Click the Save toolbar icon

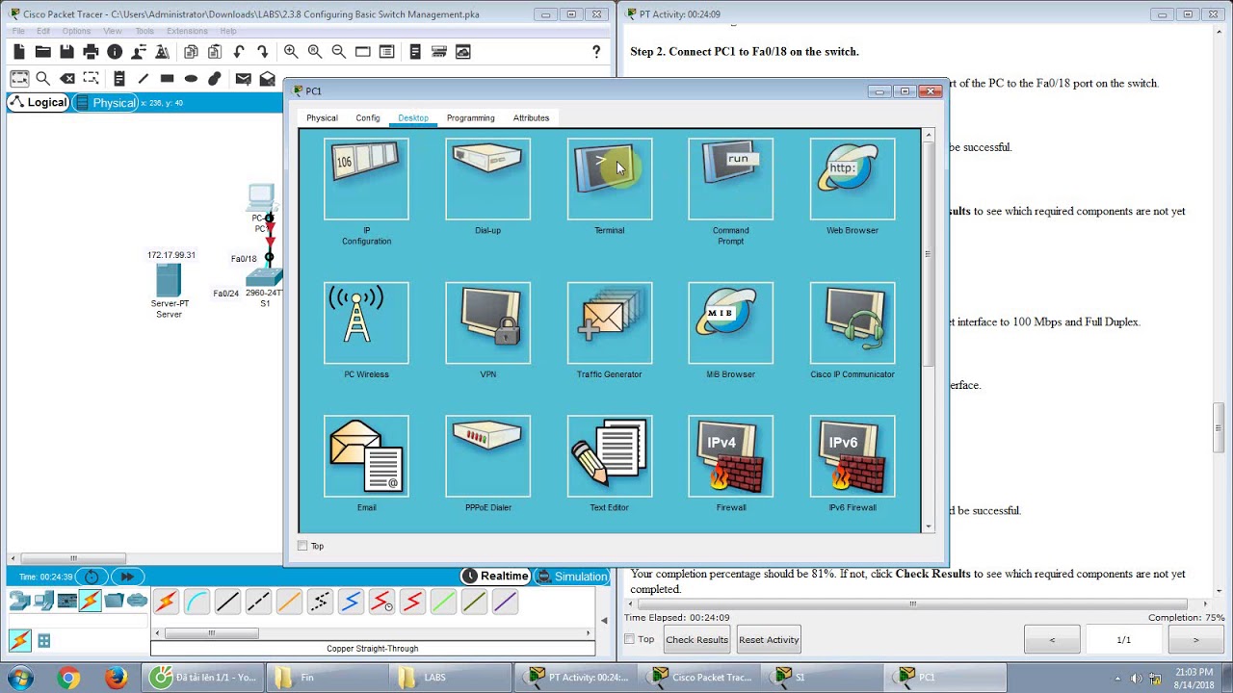(x=66, y=52)
